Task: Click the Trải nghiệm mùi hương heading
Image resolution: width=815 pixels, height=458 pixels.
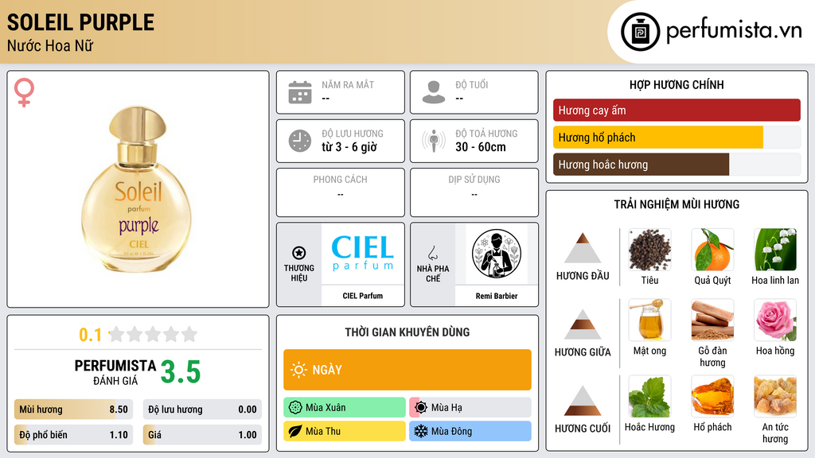Action: [677, 204]
